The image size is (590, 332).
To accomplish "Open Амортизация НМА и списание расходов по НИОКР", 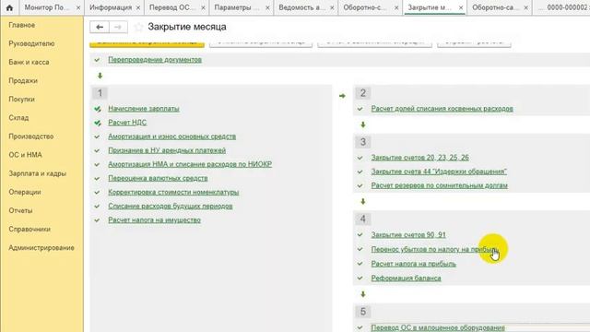I will tap(190, 164).
